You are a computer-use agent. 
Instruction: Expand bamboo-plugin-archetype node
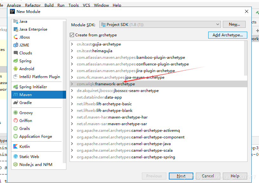point(72,58)
